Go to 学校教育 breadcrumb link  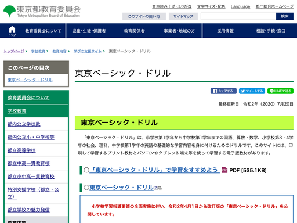[38, 51]
